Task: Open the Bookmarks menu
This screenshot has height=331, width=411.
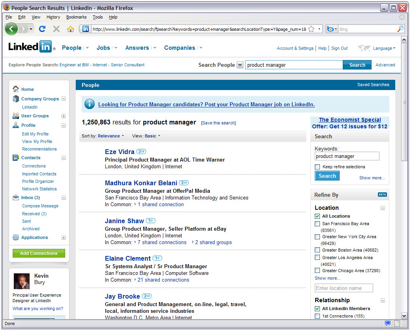Action: 76,17
